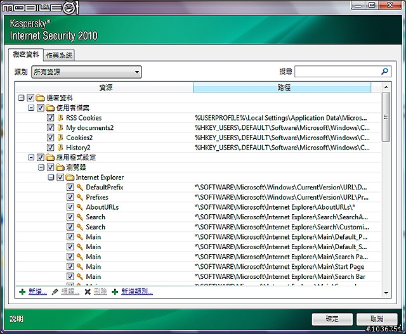Click the 應用程式設定 folder icon

click(50, 158)
